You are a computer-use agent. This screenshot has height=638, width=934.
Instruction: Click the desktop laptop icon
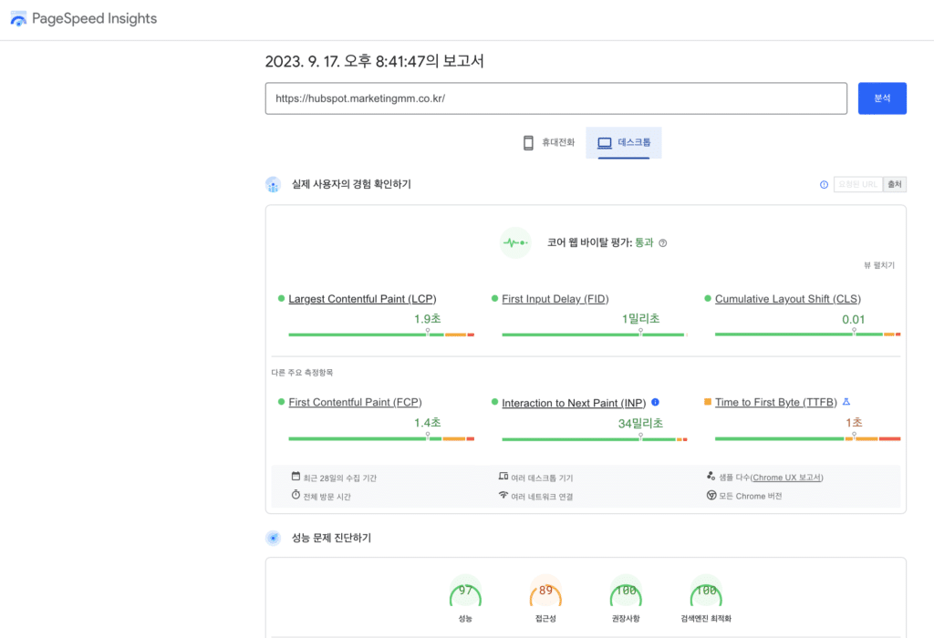pos(605,143)
